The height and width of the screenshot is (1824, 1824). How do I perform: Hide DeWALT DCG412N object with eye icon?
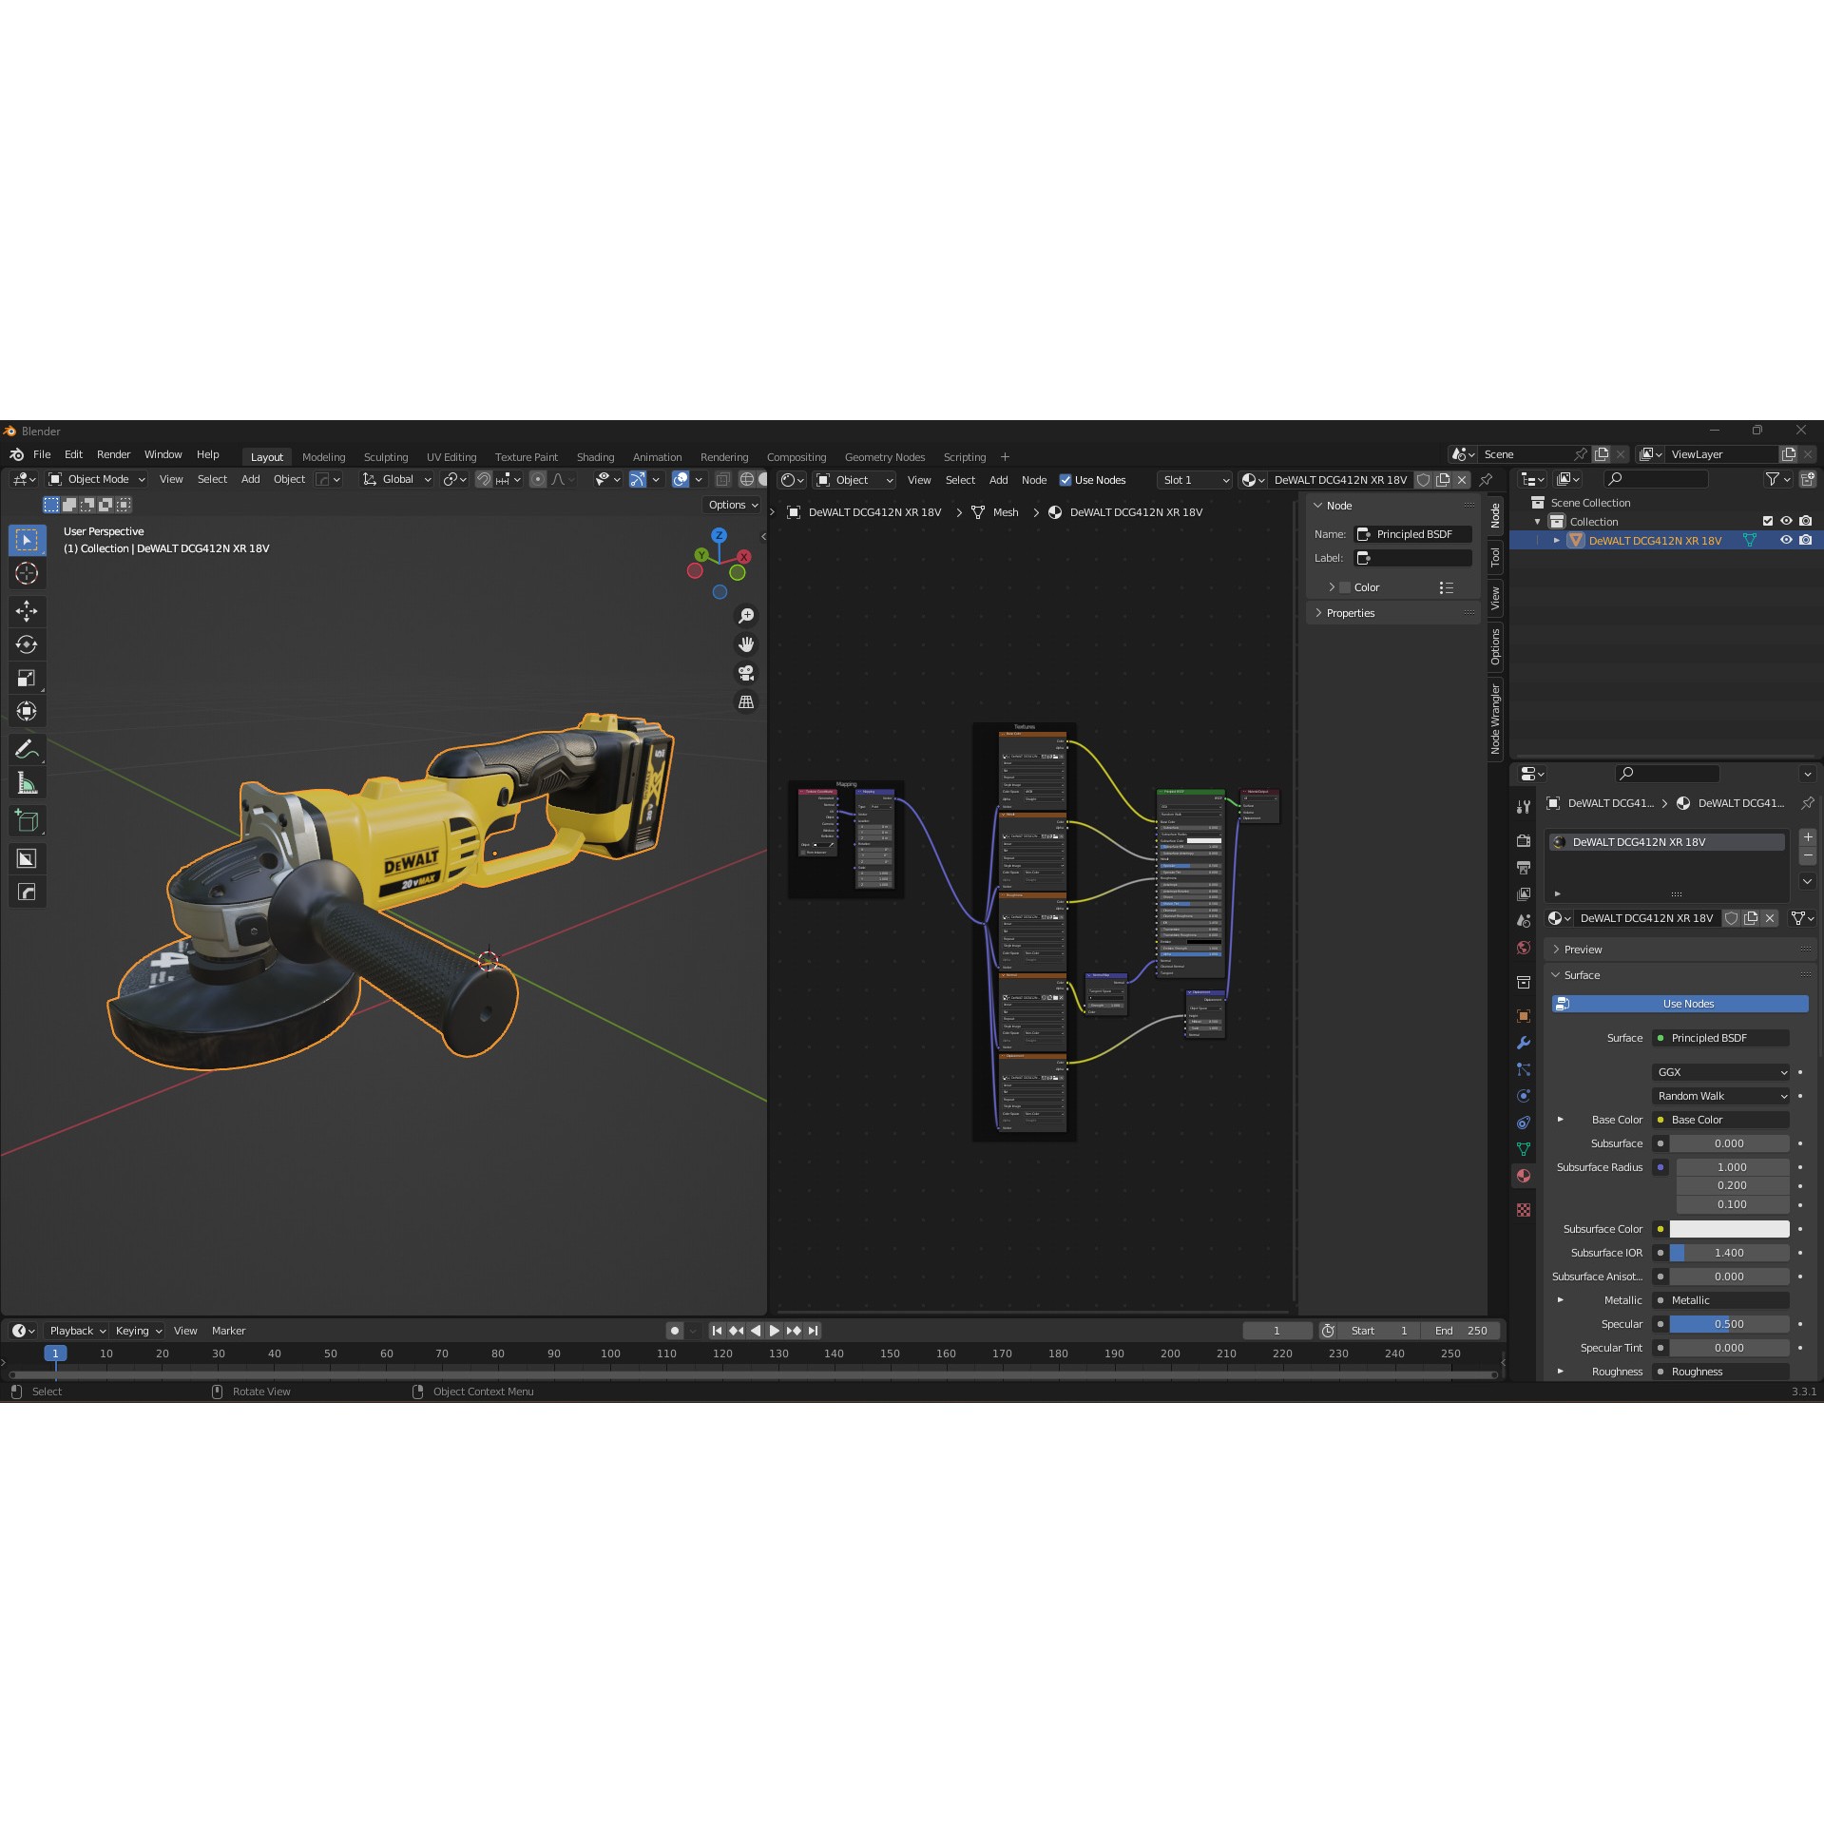(1786, 540)
